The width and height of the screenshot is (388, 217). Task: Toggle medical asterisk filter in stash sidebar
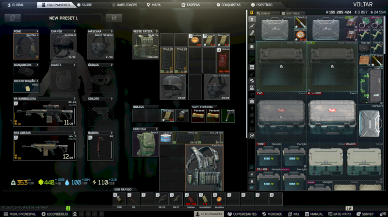pyautogui.click(x=252, y=46)
